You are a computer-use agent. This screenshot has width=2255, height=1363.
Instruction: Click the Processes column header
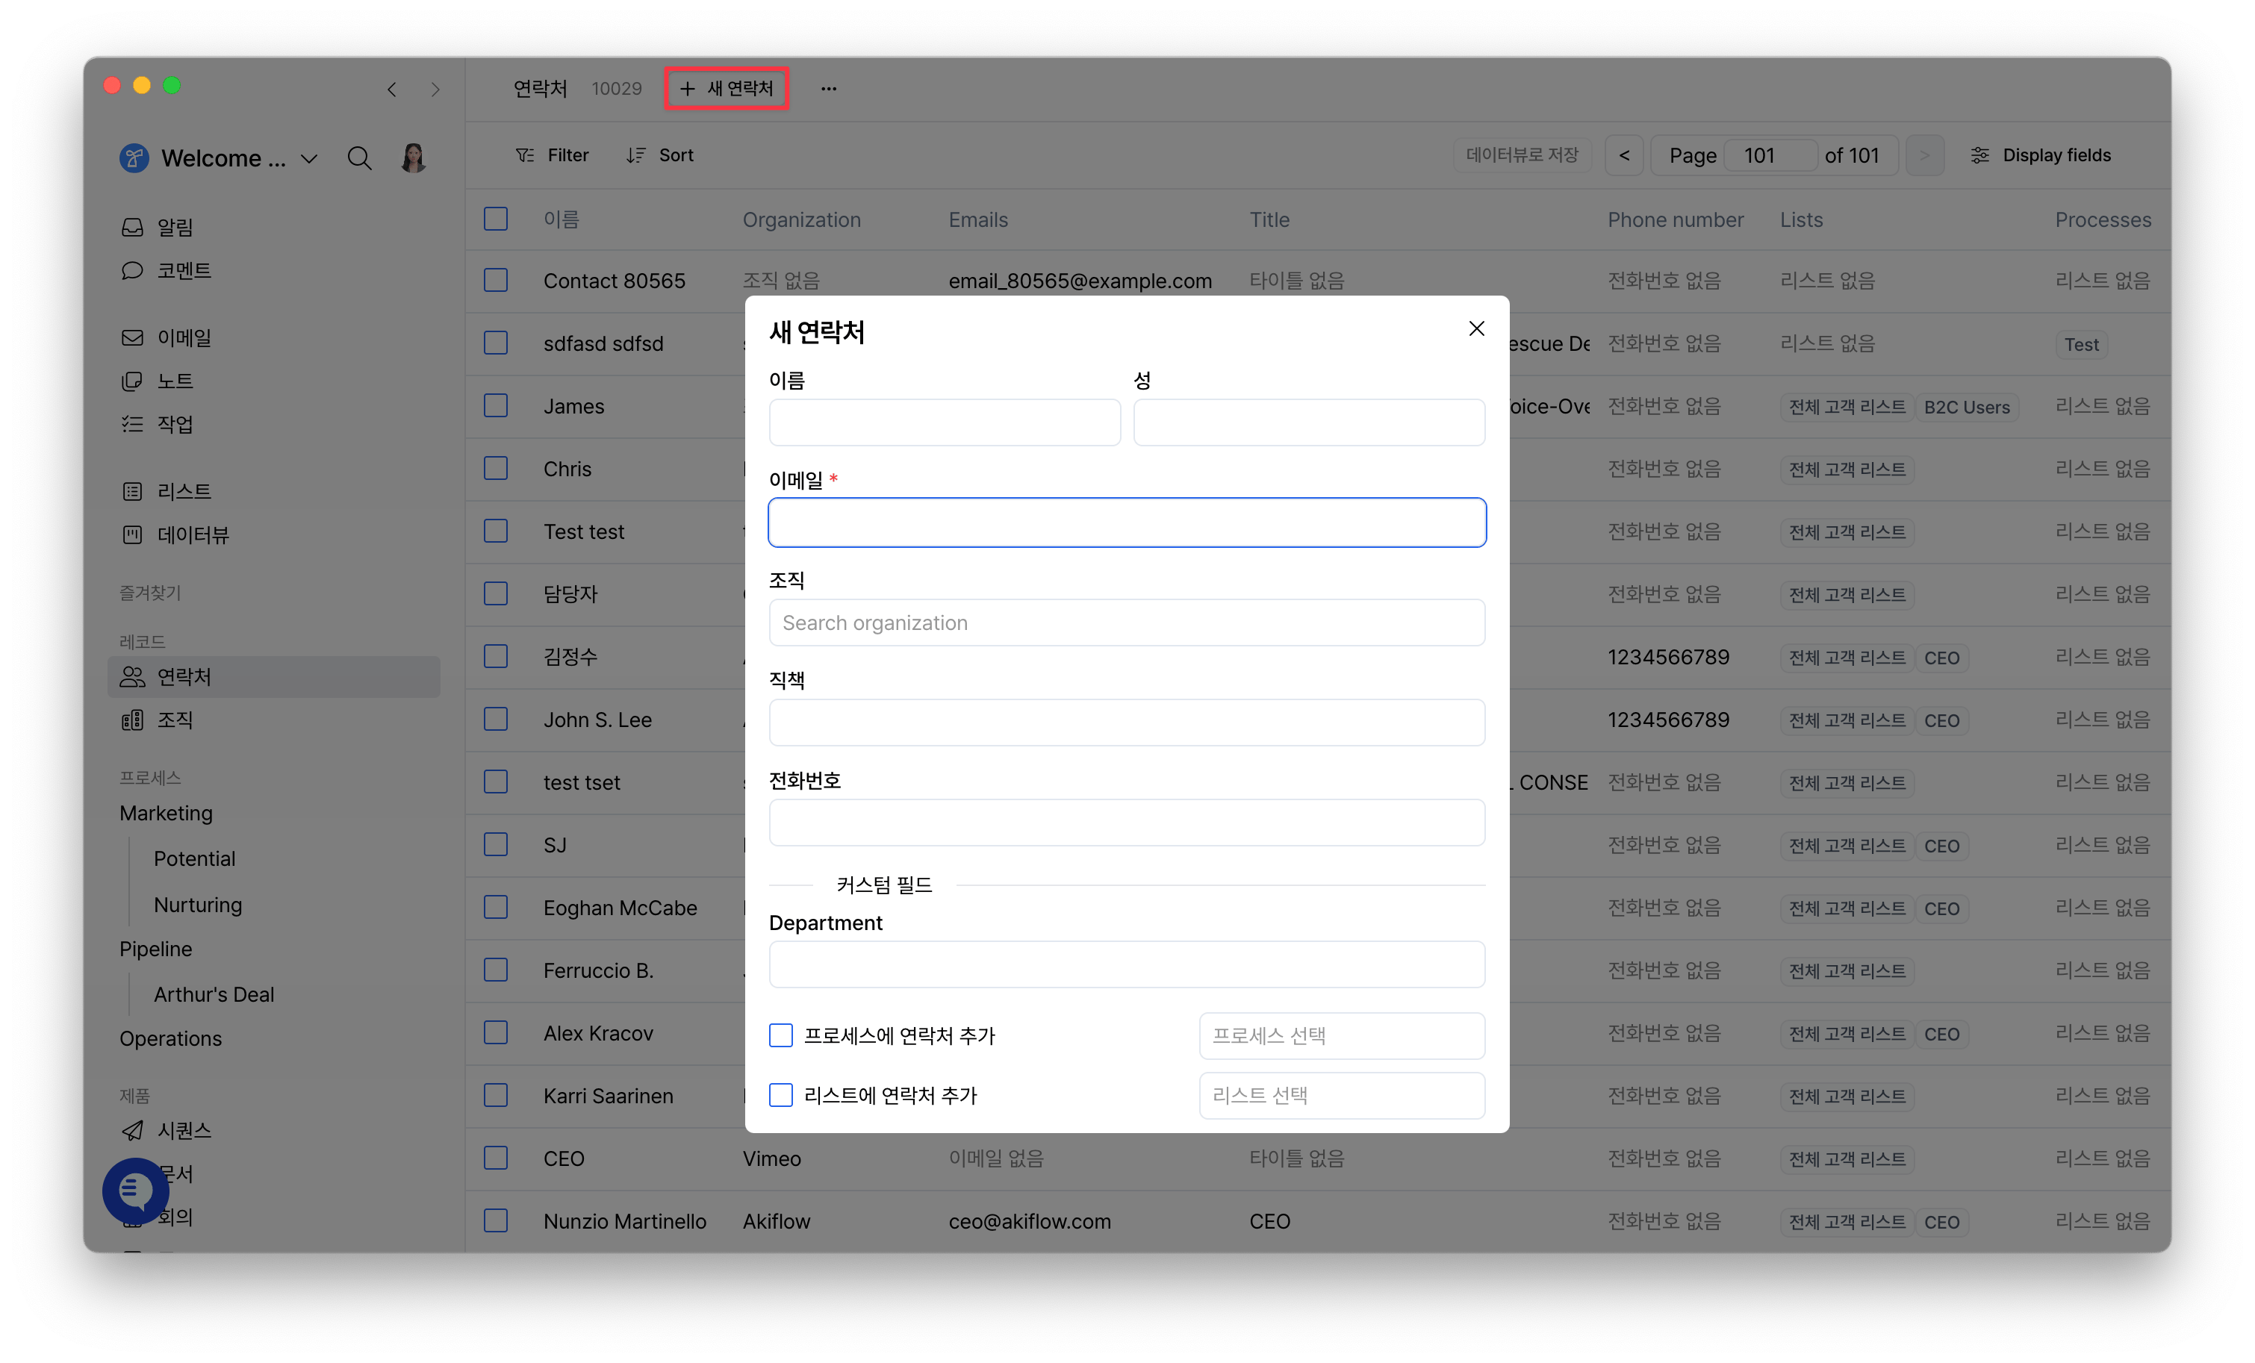click(2102, 219)
